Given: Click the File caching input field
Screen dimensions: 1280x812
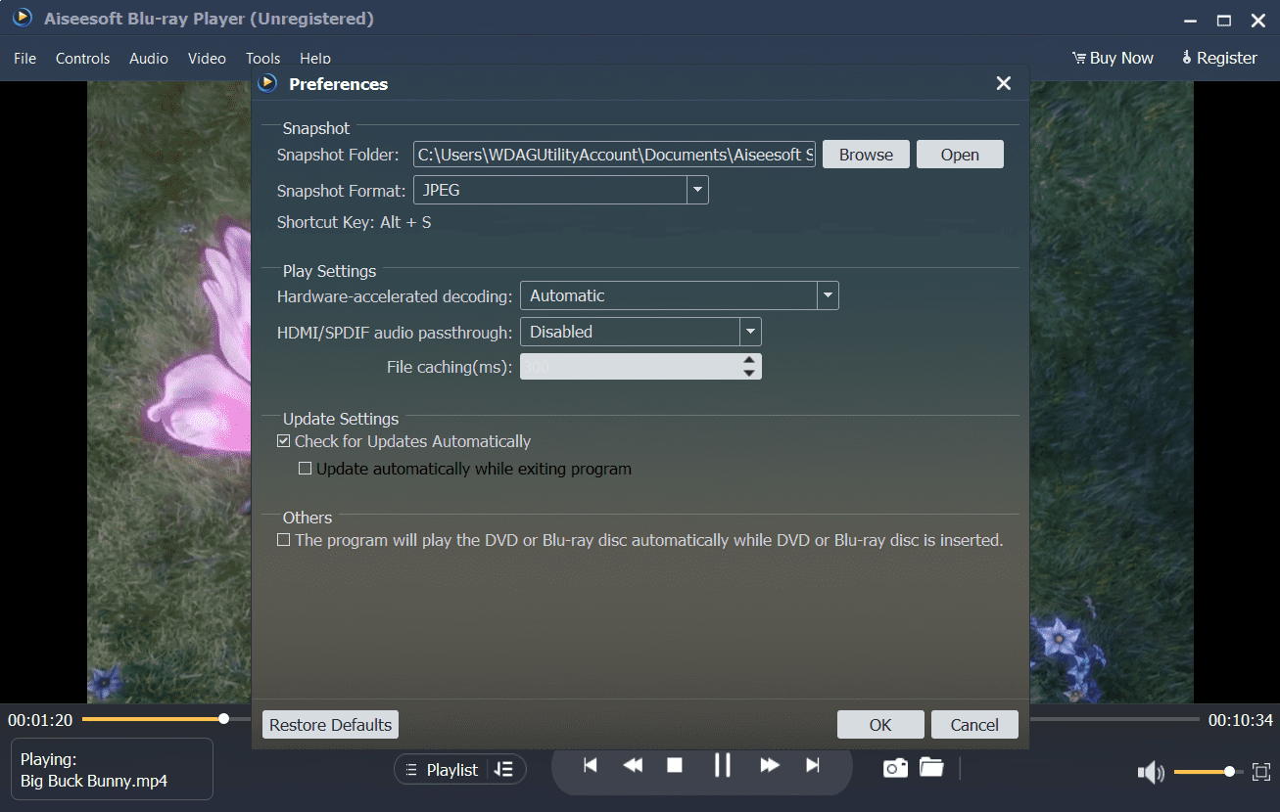Looking at the screenshot, I should pos(630,367).
